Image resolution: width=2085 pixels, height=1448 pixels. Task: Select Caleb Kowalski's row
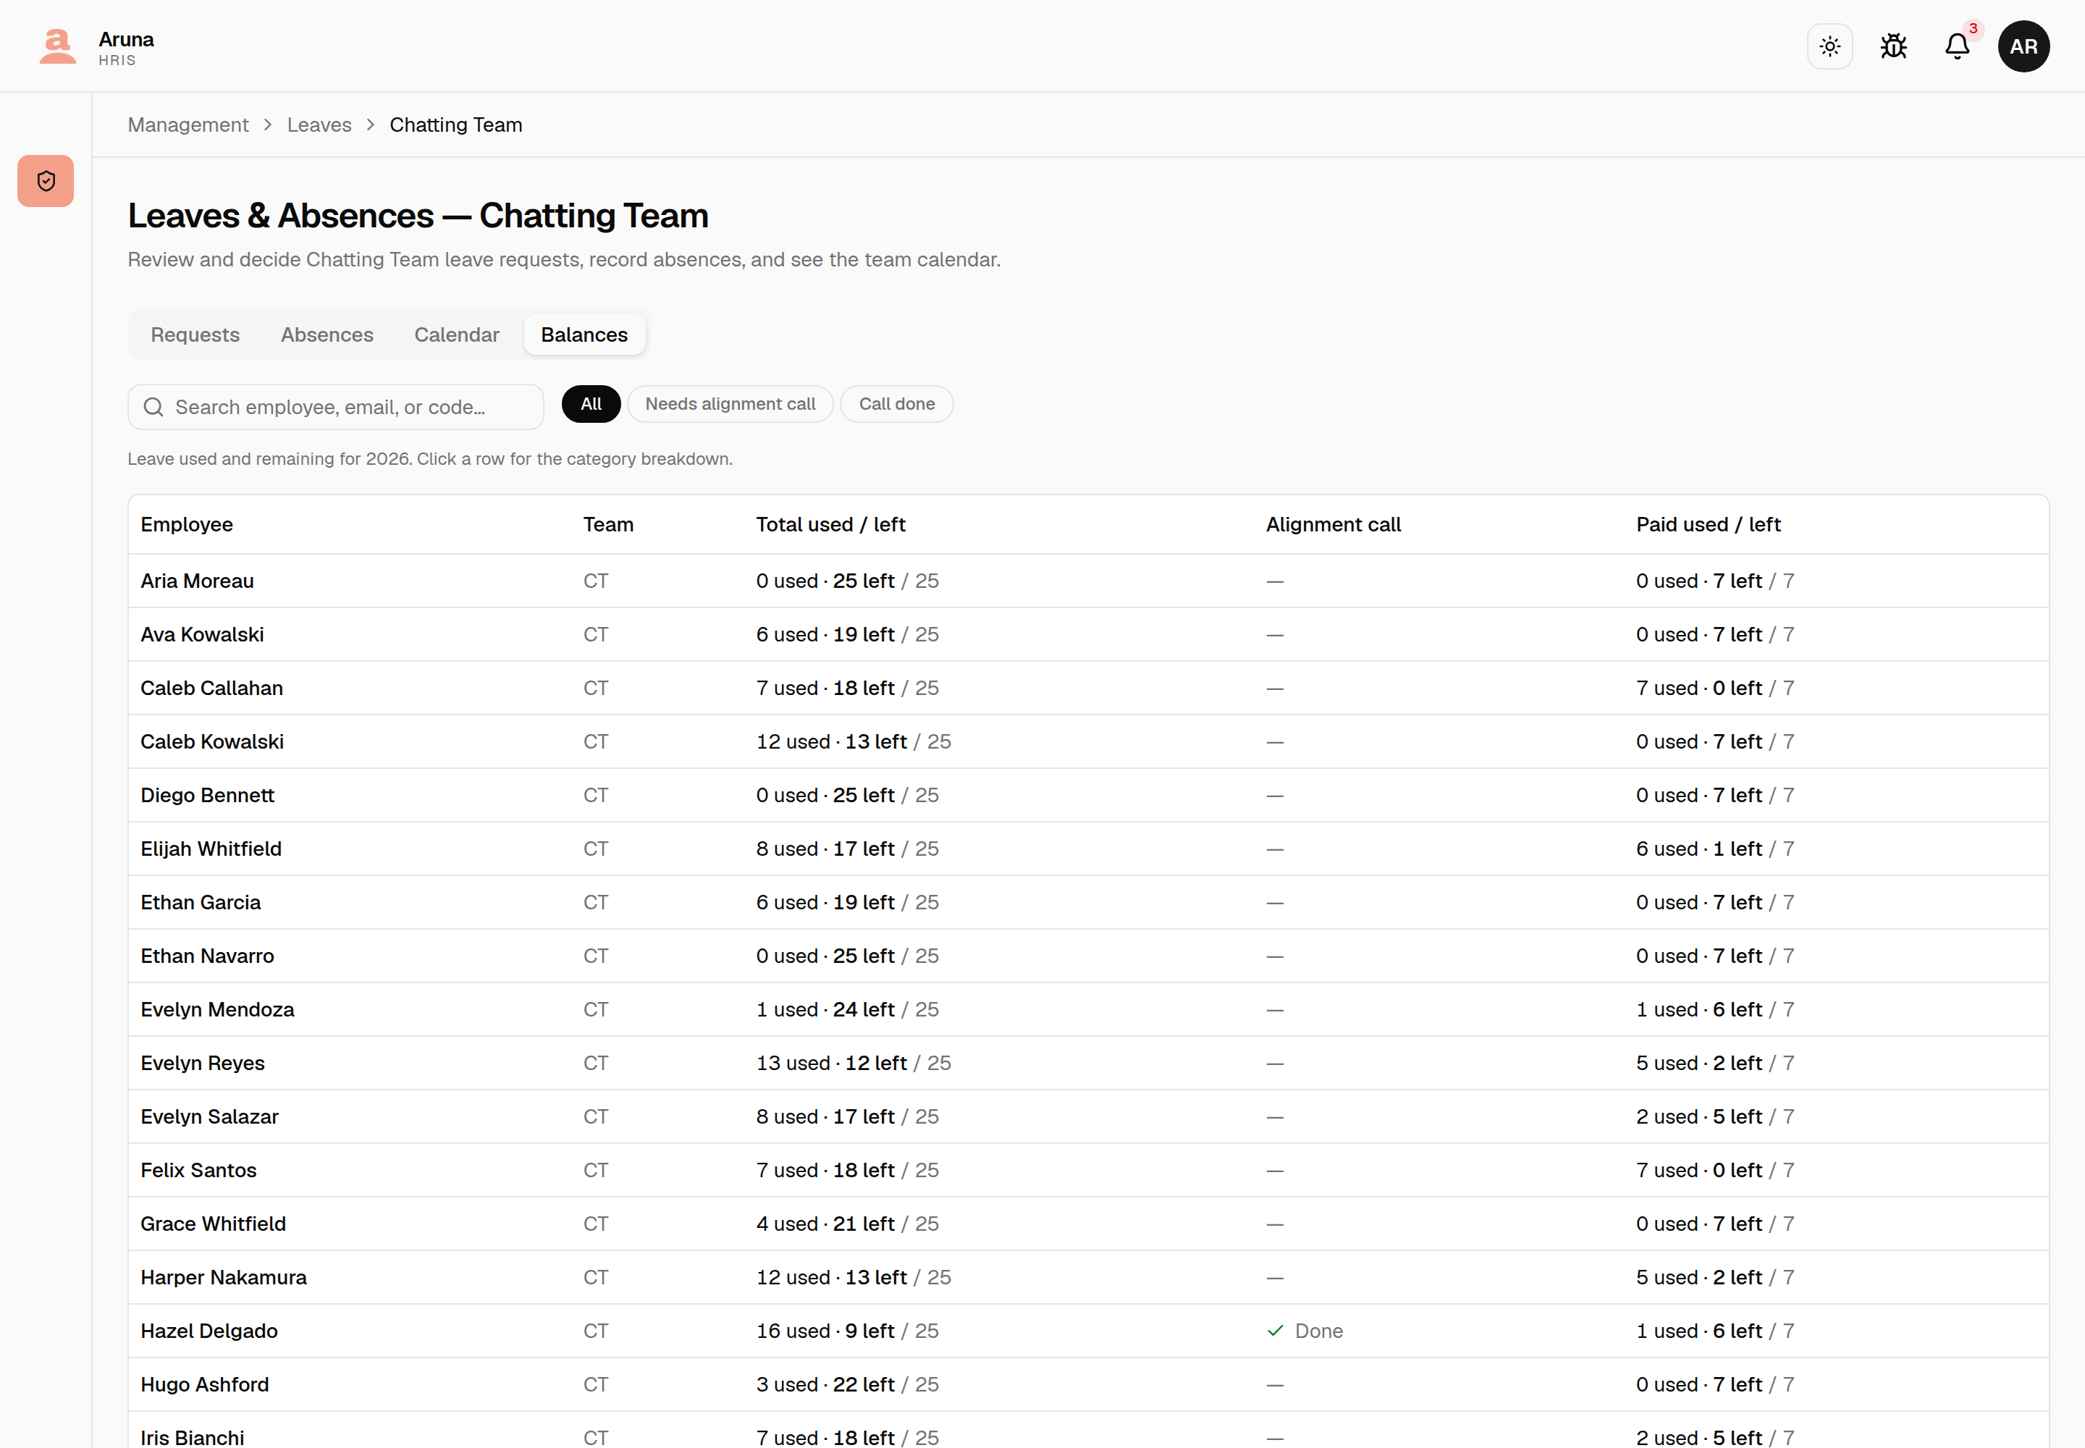coord(1088,741)
